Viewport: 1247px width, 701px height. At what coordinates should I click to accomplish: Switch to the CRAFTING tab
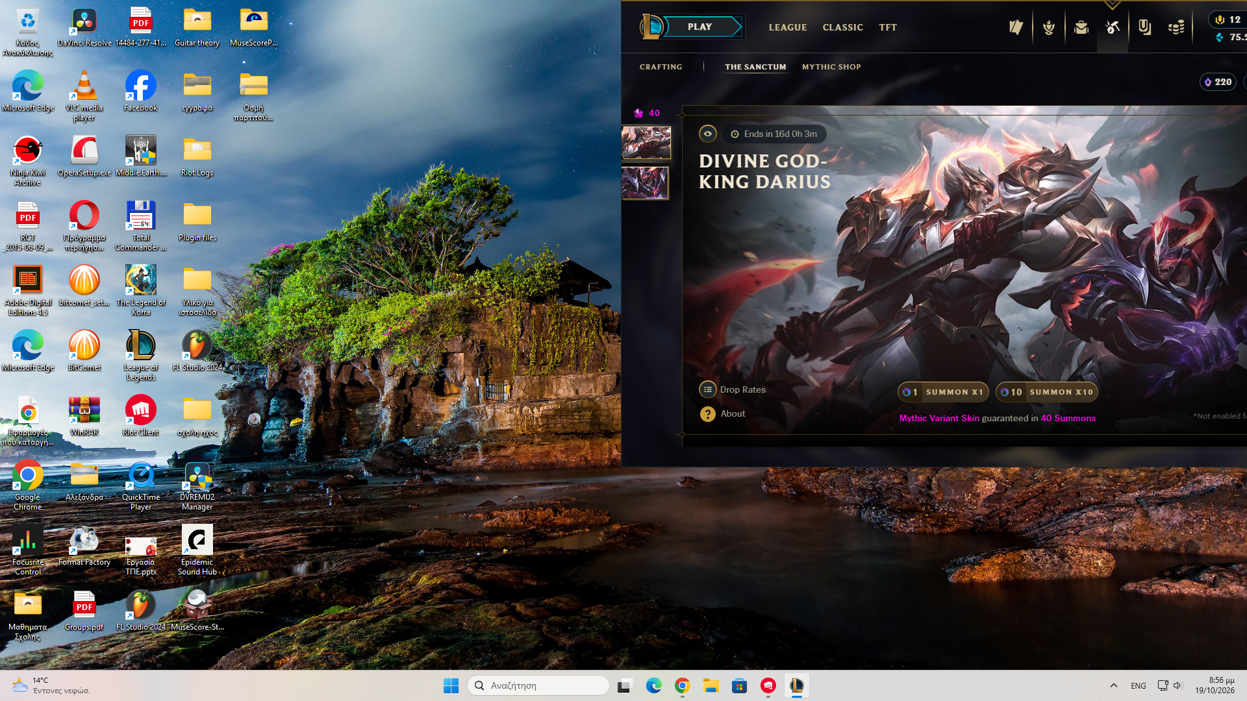point(661,67)
